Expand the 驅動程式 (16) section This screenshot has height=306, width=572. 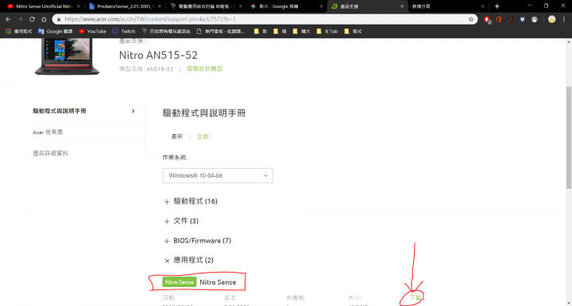click(191, 201)
